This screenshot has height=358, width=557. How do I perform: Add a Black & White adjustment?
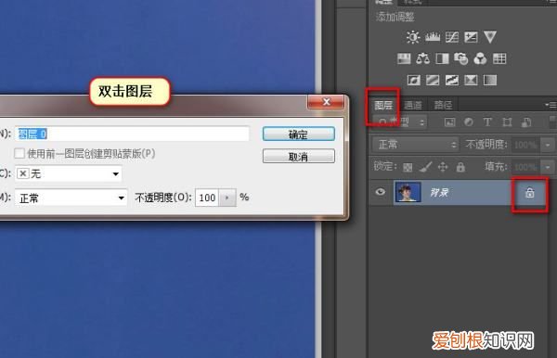click(x=442, y=58)
